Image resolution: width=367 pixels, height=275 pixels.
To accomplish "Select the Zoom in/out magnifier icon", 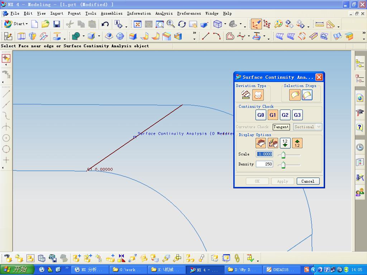I will [x=171, y=24].
